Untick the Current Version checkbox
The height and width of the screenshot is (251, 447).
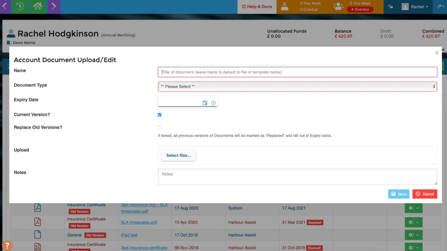159,115
